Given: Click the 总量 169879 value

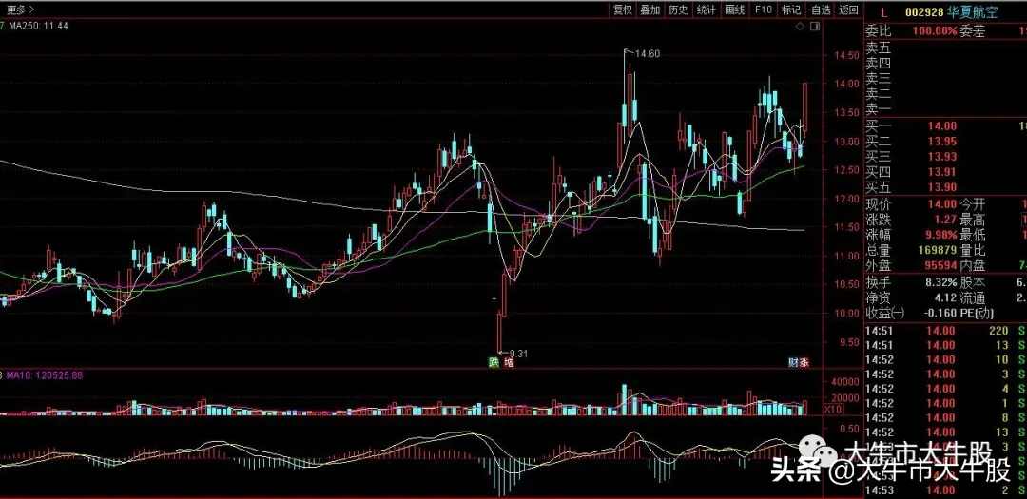Looking at the screenshot, I should click(x=938, y=250).
